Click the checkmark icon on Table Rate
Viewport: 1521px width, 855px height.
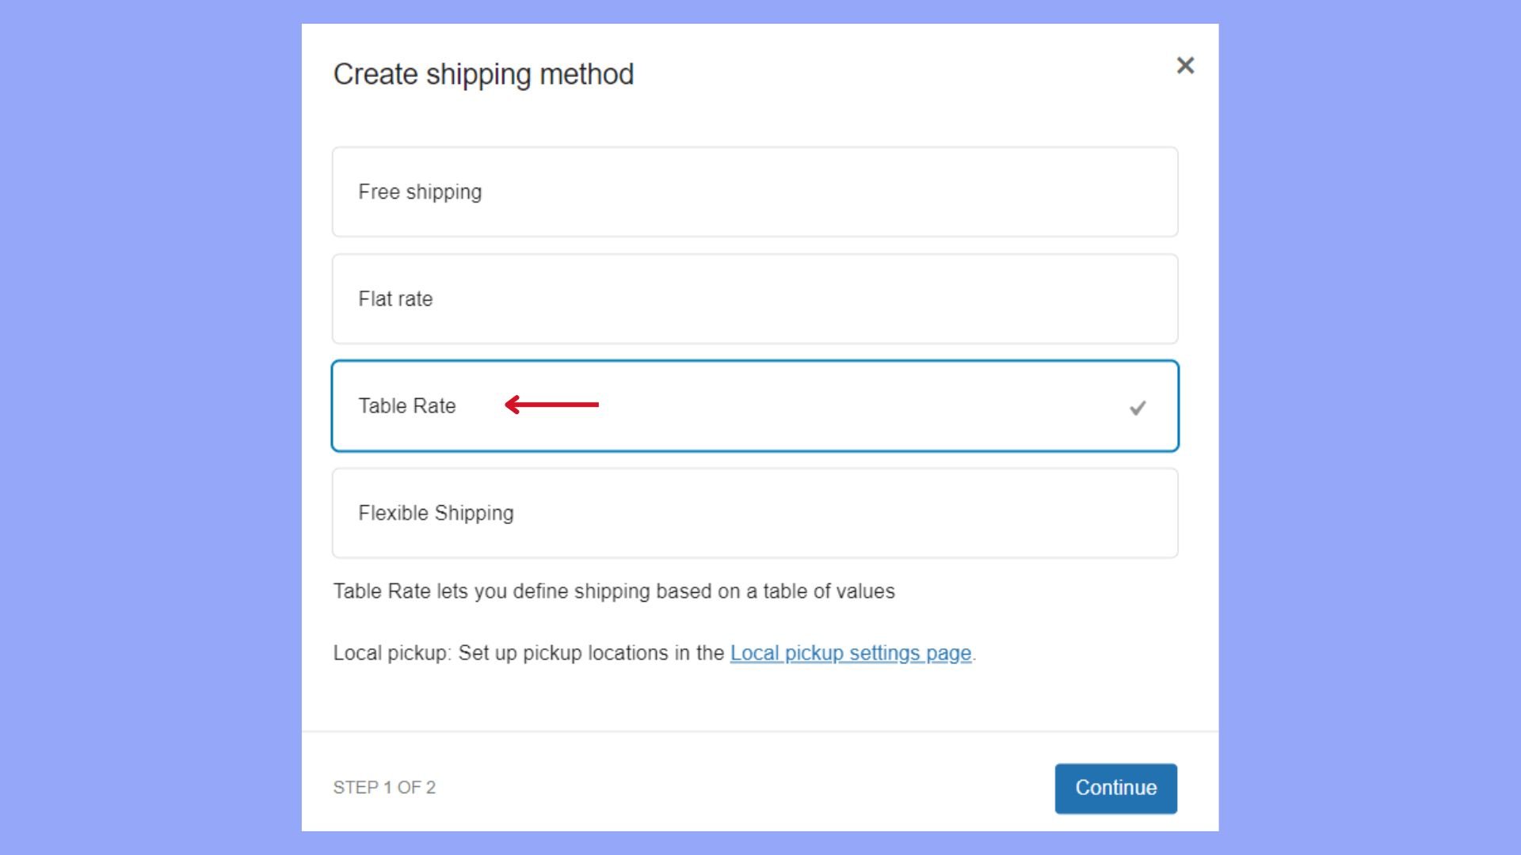tap(1138, 408)
